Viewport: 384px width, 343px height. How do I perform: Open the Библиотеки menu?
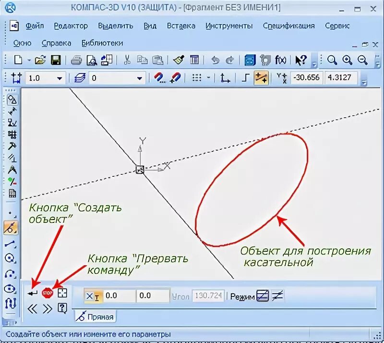[102, 43]
